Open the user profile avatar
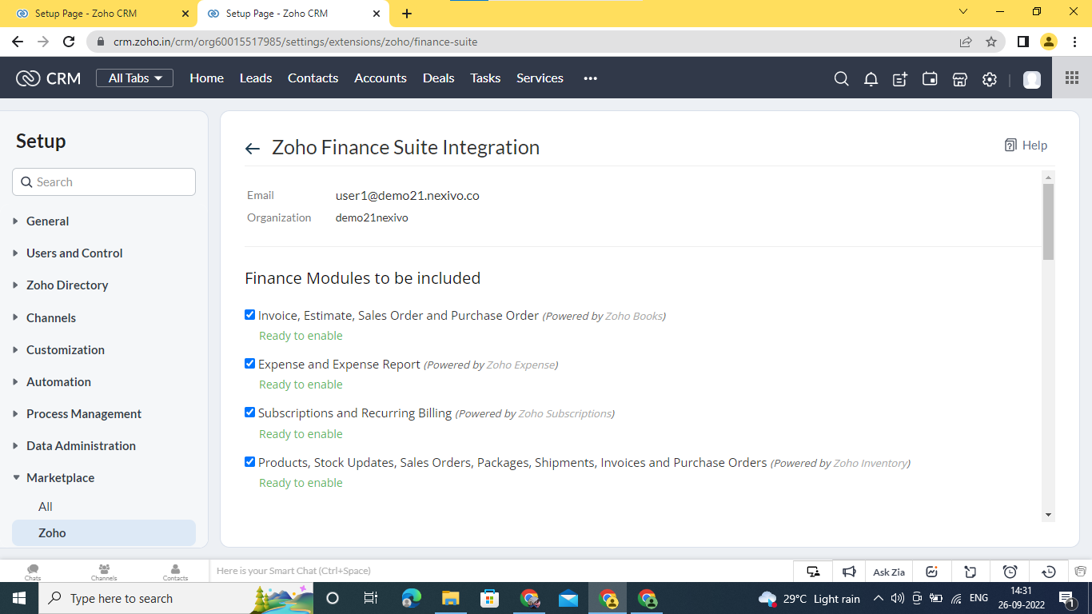Screen dimensions: 1092x614 click(x=1032, y=79)
